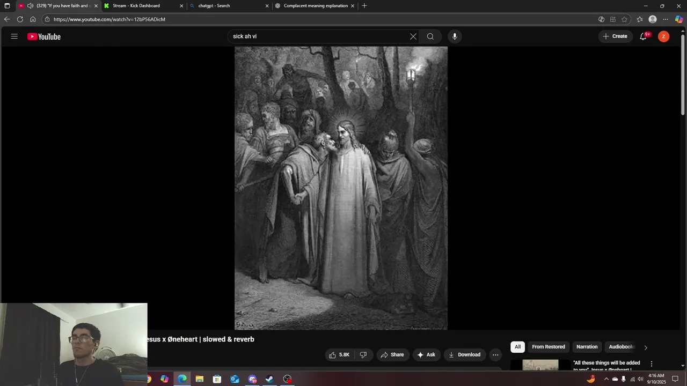
Task: Dislike the video with thumbs down
Action: coord(363,355)
